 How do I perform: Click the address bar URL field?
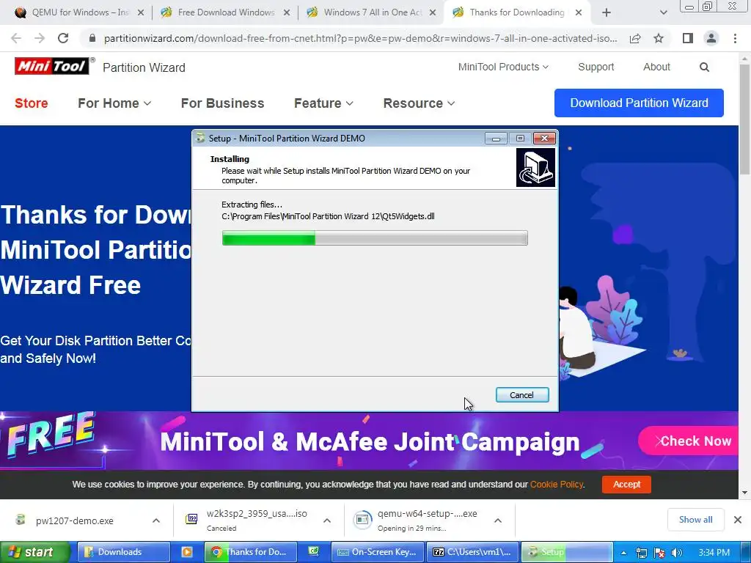[360, 38]
